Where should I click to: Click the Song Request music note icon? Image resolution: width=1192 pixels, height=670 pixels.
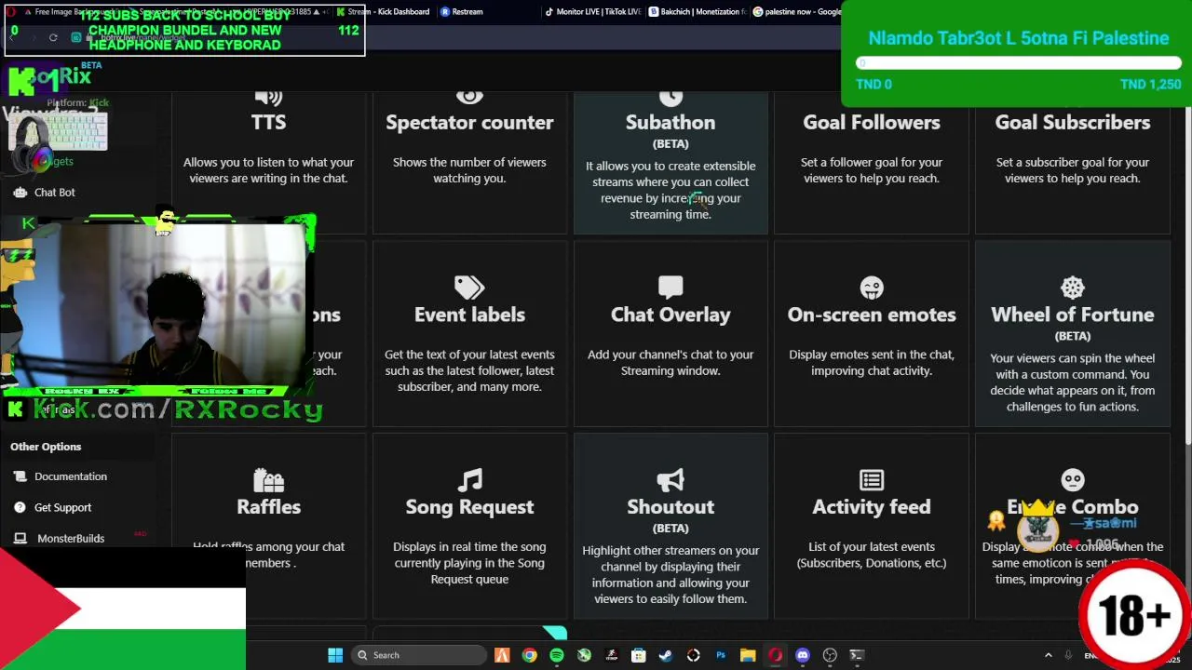coord(469,479)
